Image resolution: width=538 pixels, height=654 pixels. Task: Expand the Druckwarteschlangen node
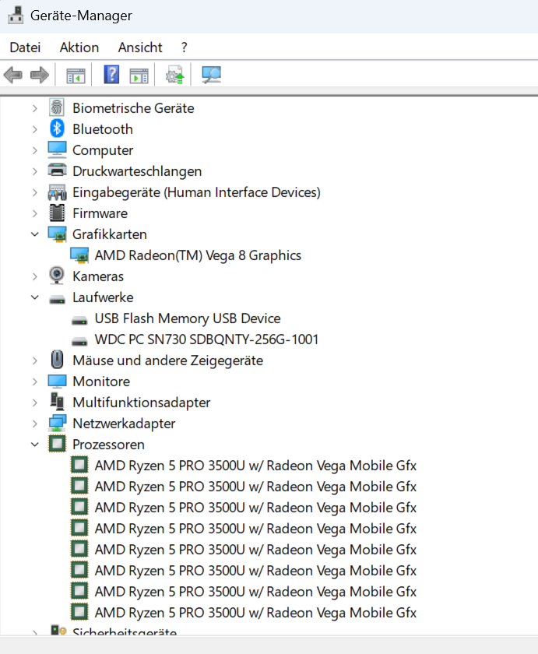click(x=35, y=171)
